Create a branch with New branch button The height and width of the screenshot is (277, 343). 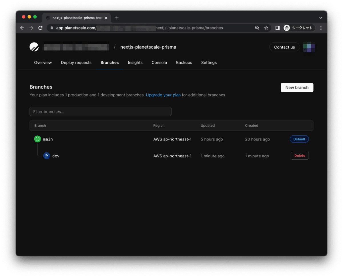point(297,87)
